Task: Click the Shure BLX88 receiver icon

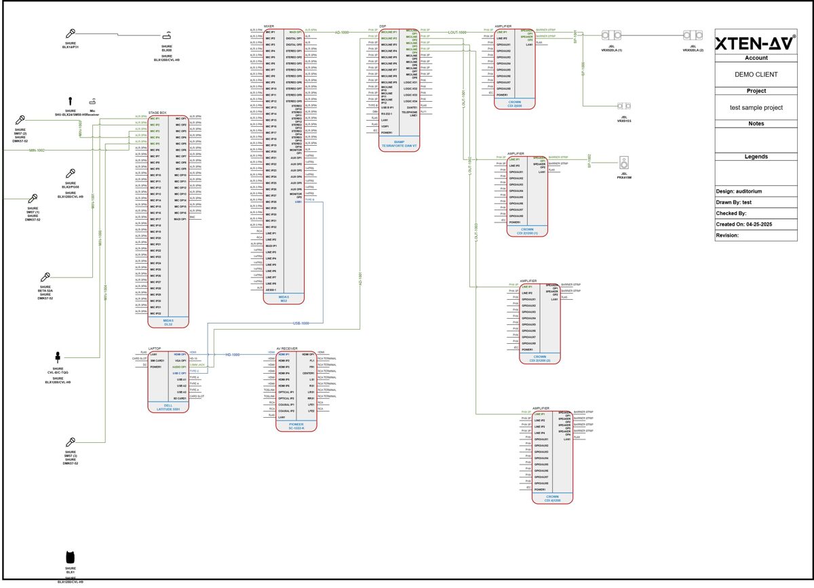Action: 166,37
